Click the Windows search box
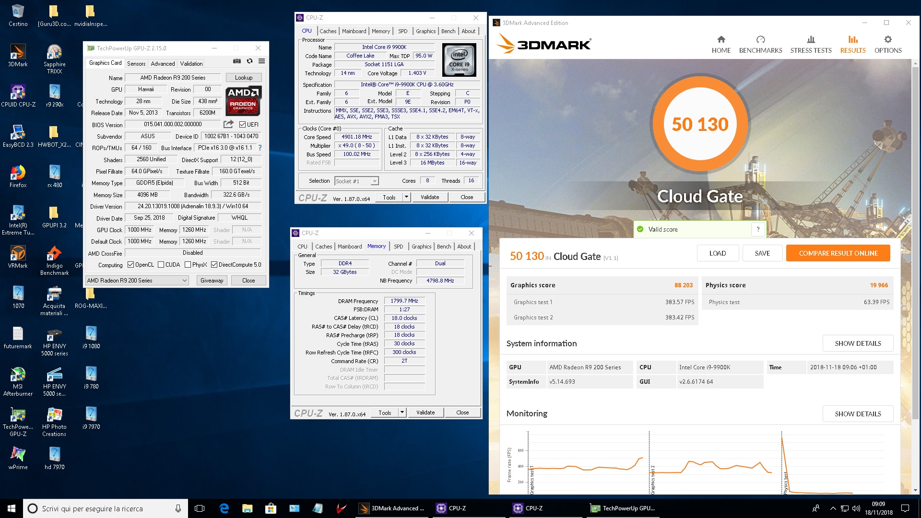This screenshot has height=518, width=921. coord(106,508)
